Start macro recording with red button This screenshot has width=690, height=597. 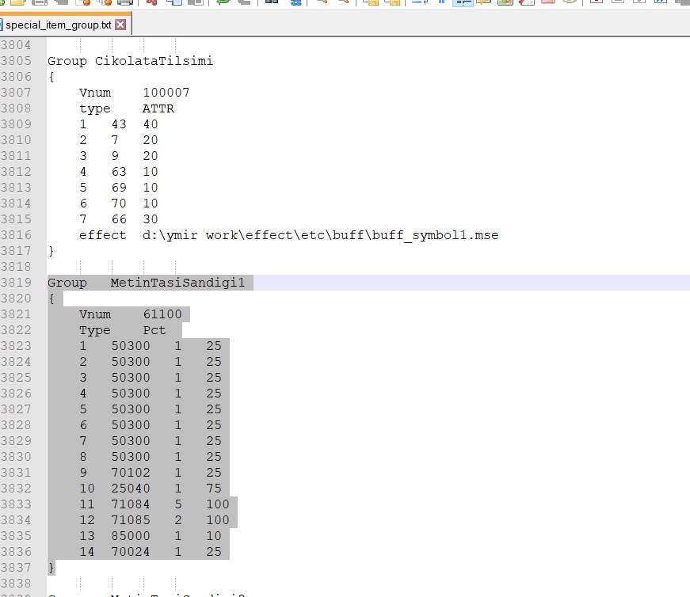click(x=597, y=2)
